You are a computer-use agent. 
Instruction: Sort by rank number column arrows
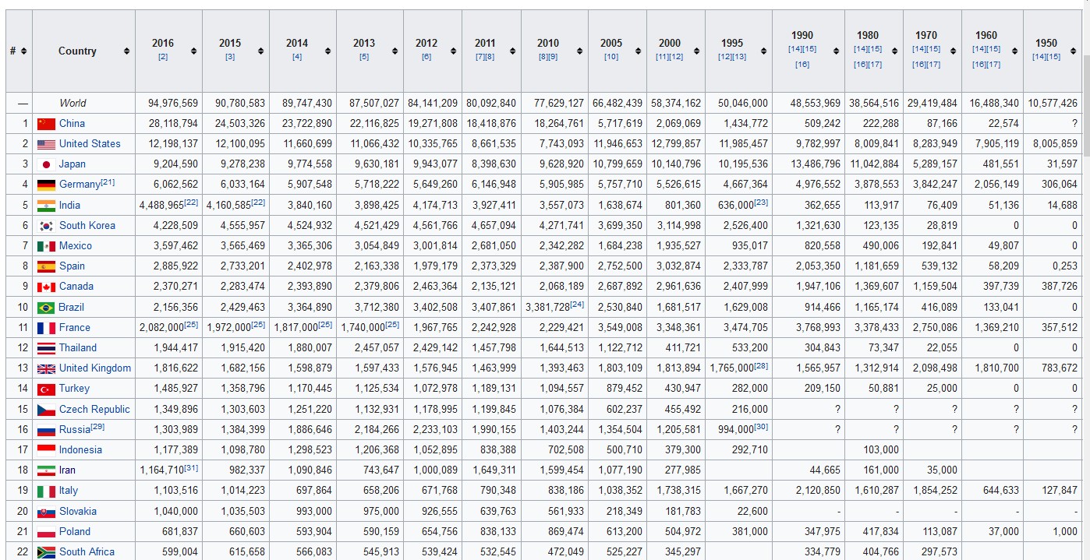coord(23,51)
